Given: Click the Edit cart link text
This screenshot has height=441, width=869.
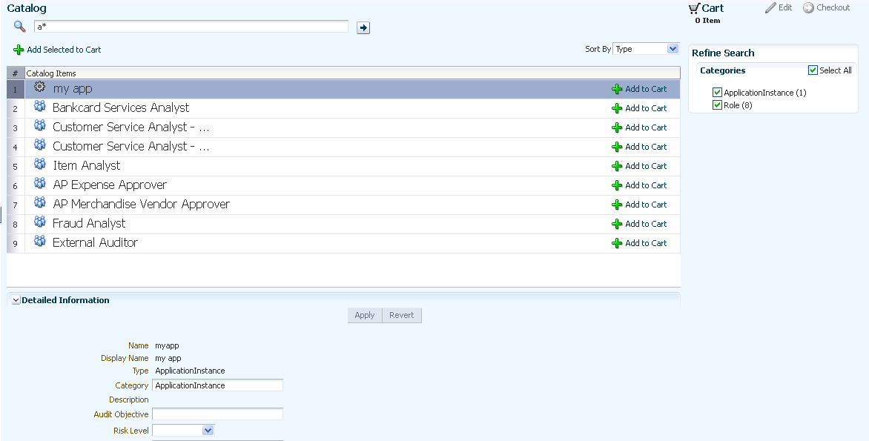Looking at the screenshot, I should click(785, 7).
